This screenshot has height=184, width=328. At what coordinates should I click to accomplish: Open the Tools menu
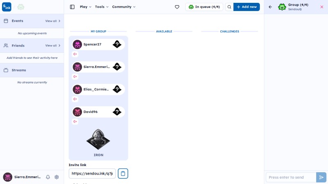pos(102,7)
